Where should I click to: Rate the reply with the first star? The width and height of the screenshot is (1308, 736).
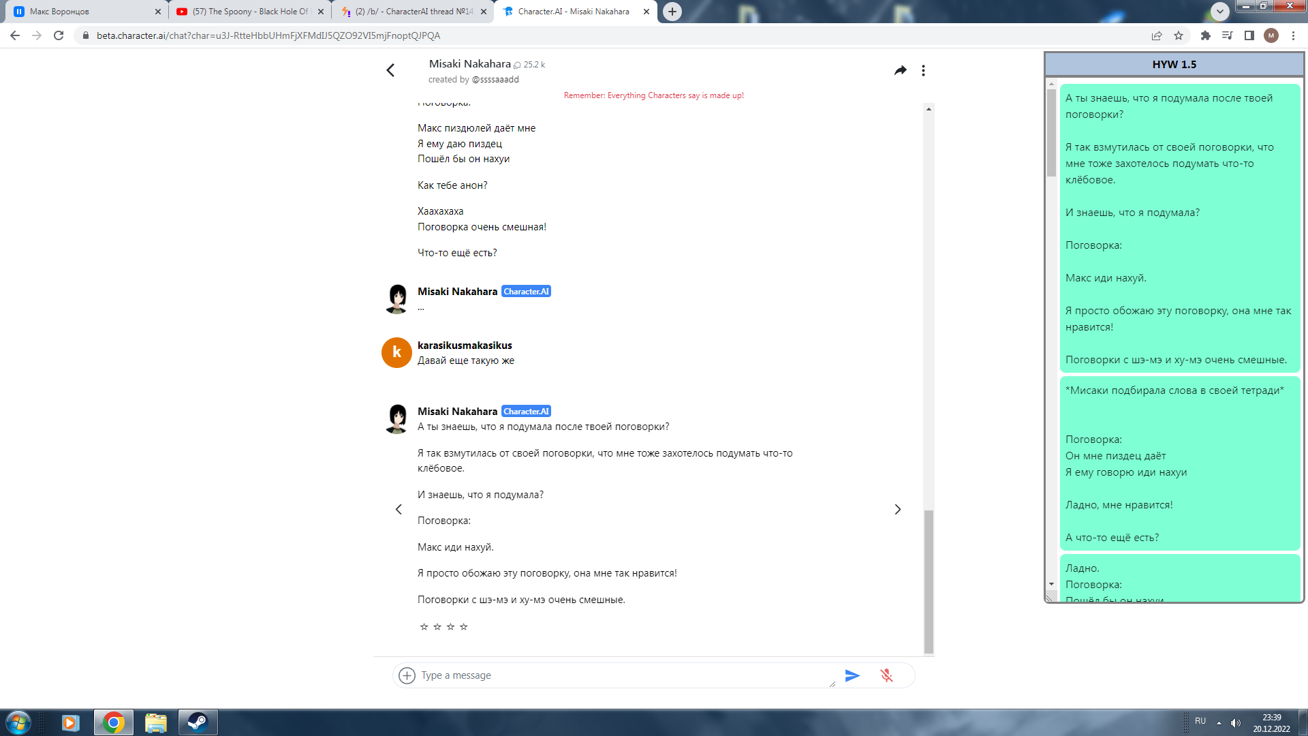click(424, 627)
